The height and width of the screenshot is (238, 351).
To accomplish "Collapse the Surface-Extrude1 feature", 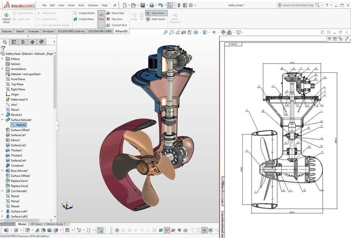I will [2, 120].
